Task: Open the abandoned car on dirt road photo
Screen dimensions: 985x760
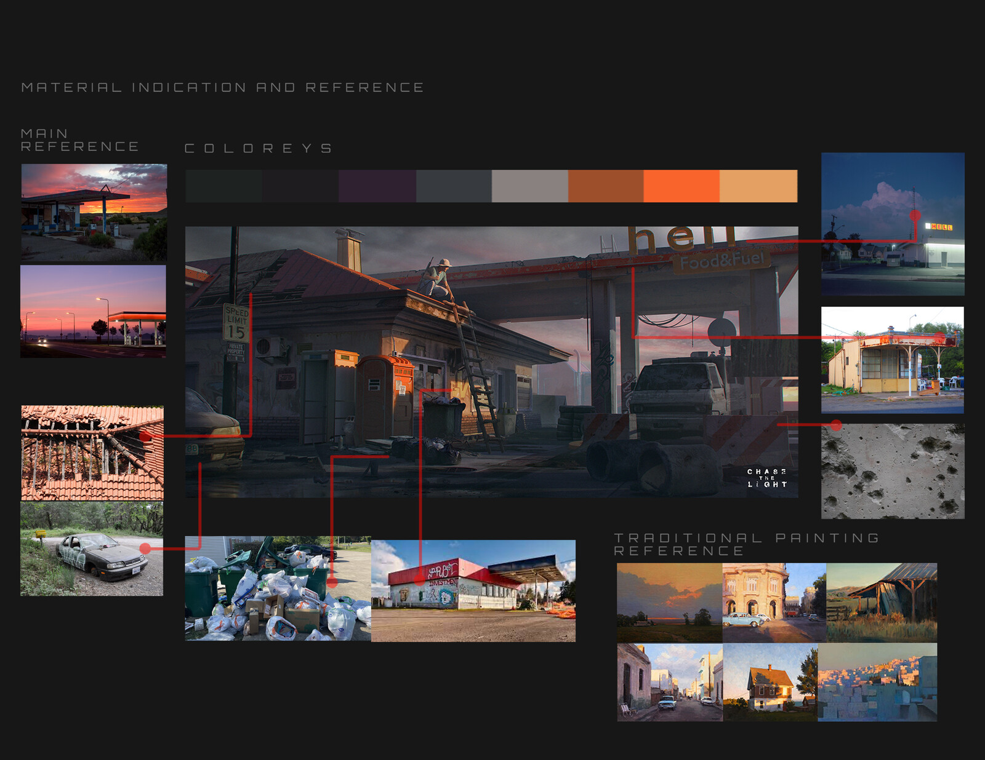Action: point(92,548)
